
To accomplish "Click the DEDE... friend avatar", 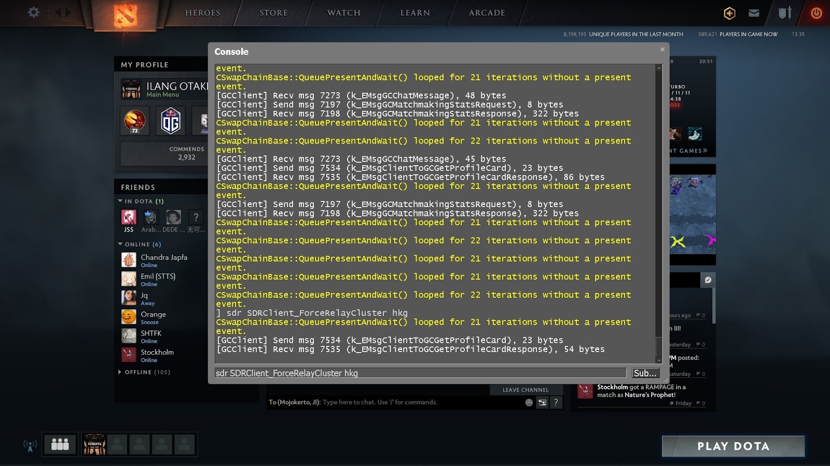I will point(173,217).
